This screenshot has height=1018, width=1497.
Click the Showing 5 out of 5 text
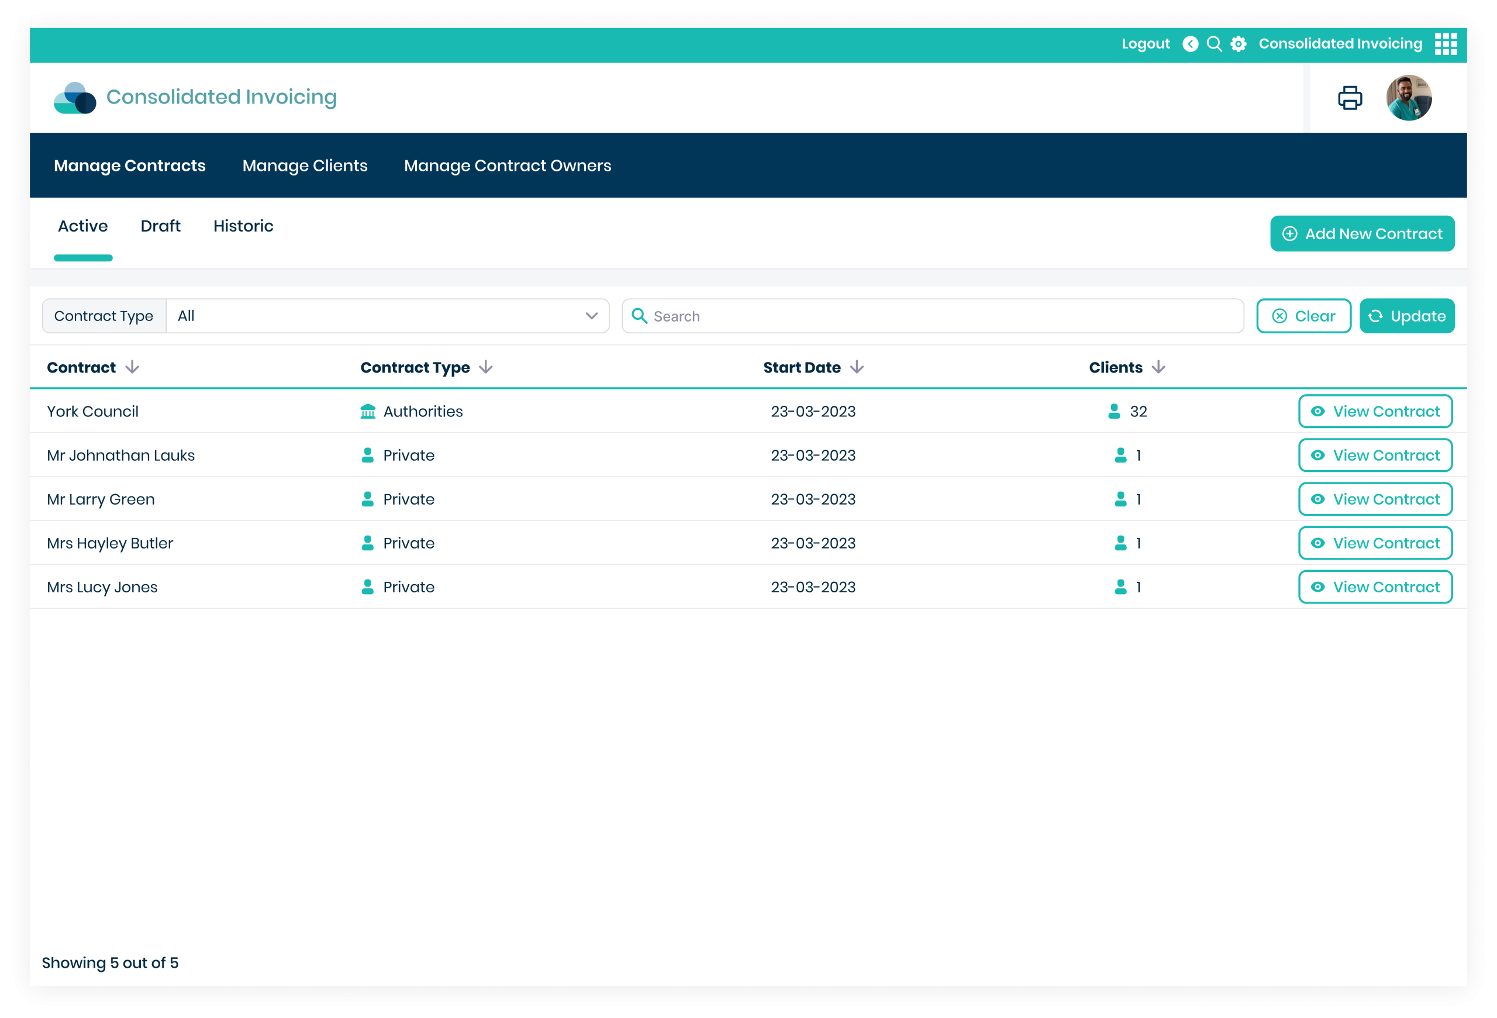point(110,962)
